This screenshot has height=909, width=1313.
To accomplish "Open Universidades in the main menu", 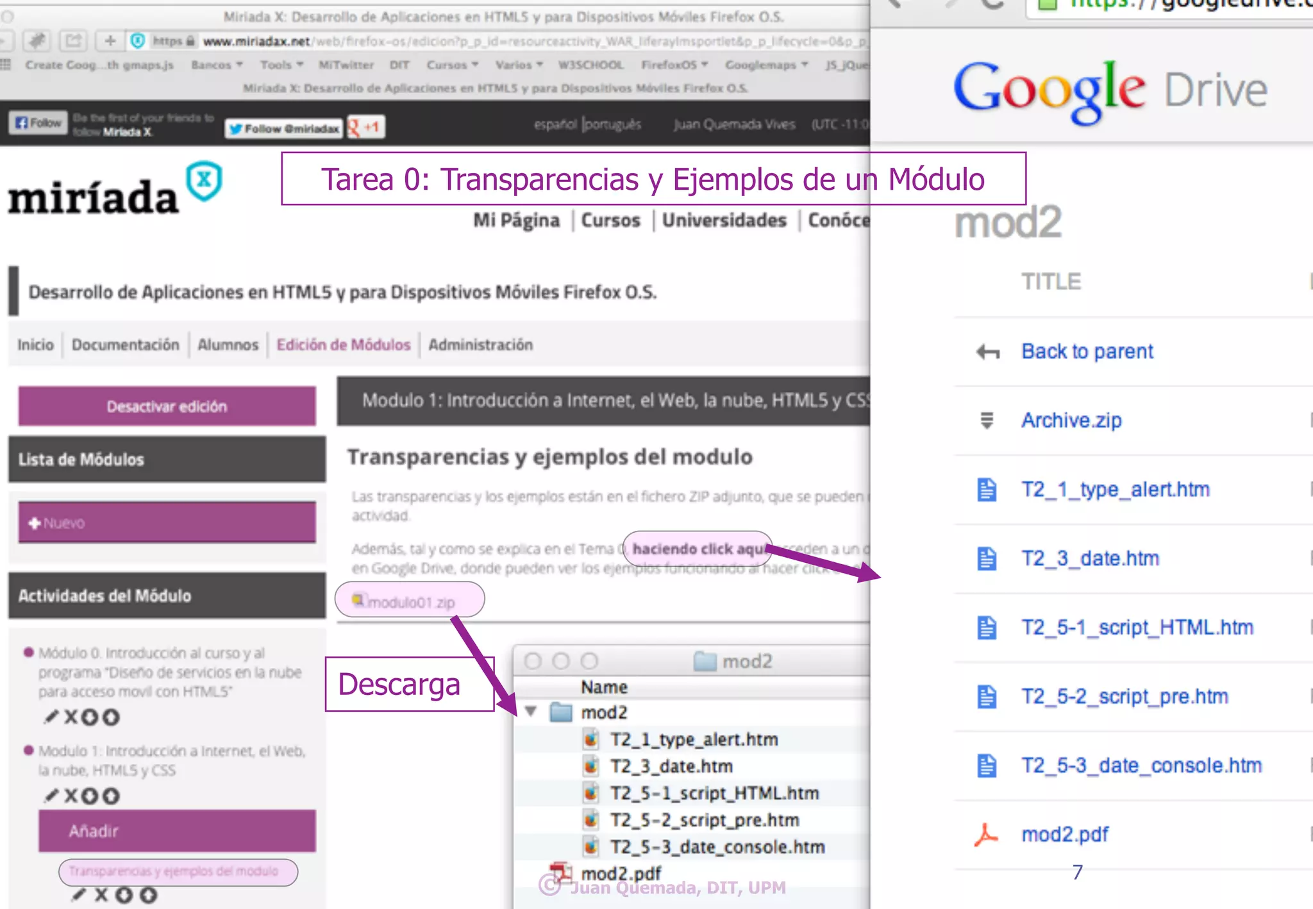I will pyautogui.click(x=724, y=221).
